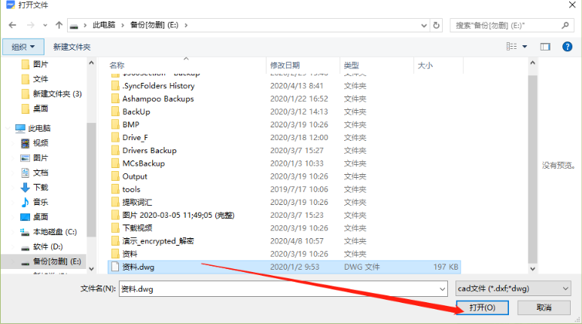
Task: Select 资料 folder
Action: [130, 254]
